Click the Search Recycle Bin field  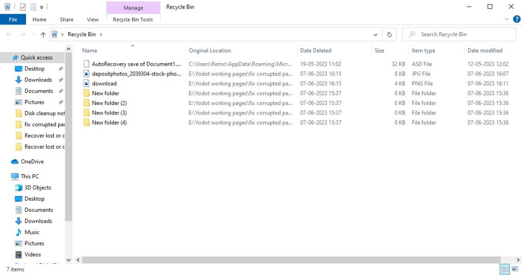[x=459, y=34]
